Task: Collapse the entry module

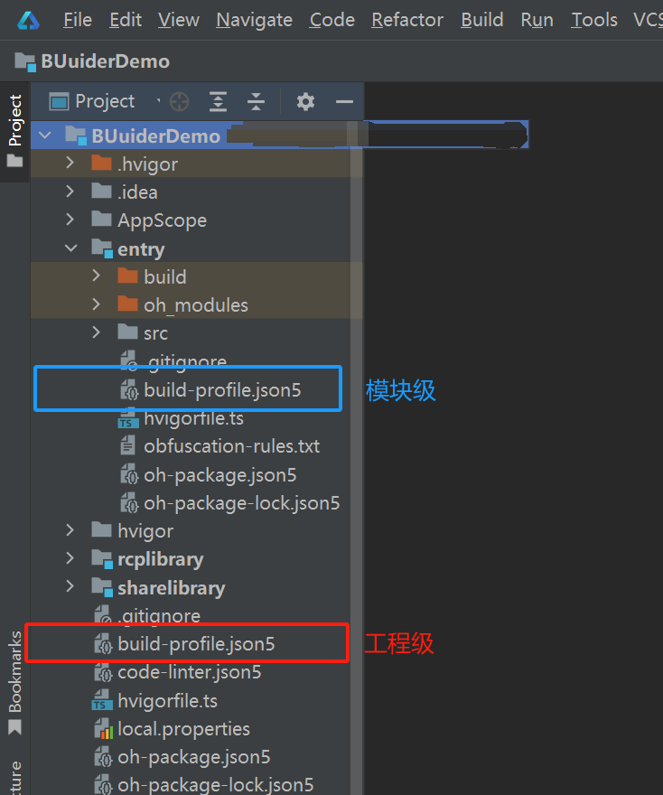Action: pos(71,248)
